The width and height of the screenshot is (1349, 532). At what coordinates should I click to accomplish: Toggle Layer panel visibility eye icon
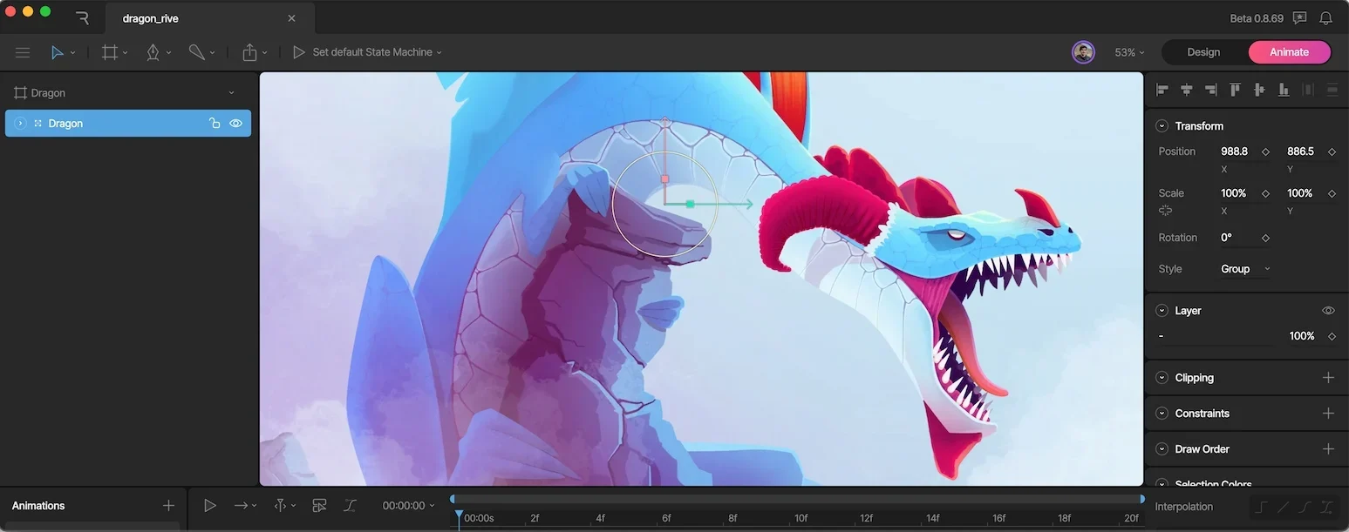(1328, 311)
